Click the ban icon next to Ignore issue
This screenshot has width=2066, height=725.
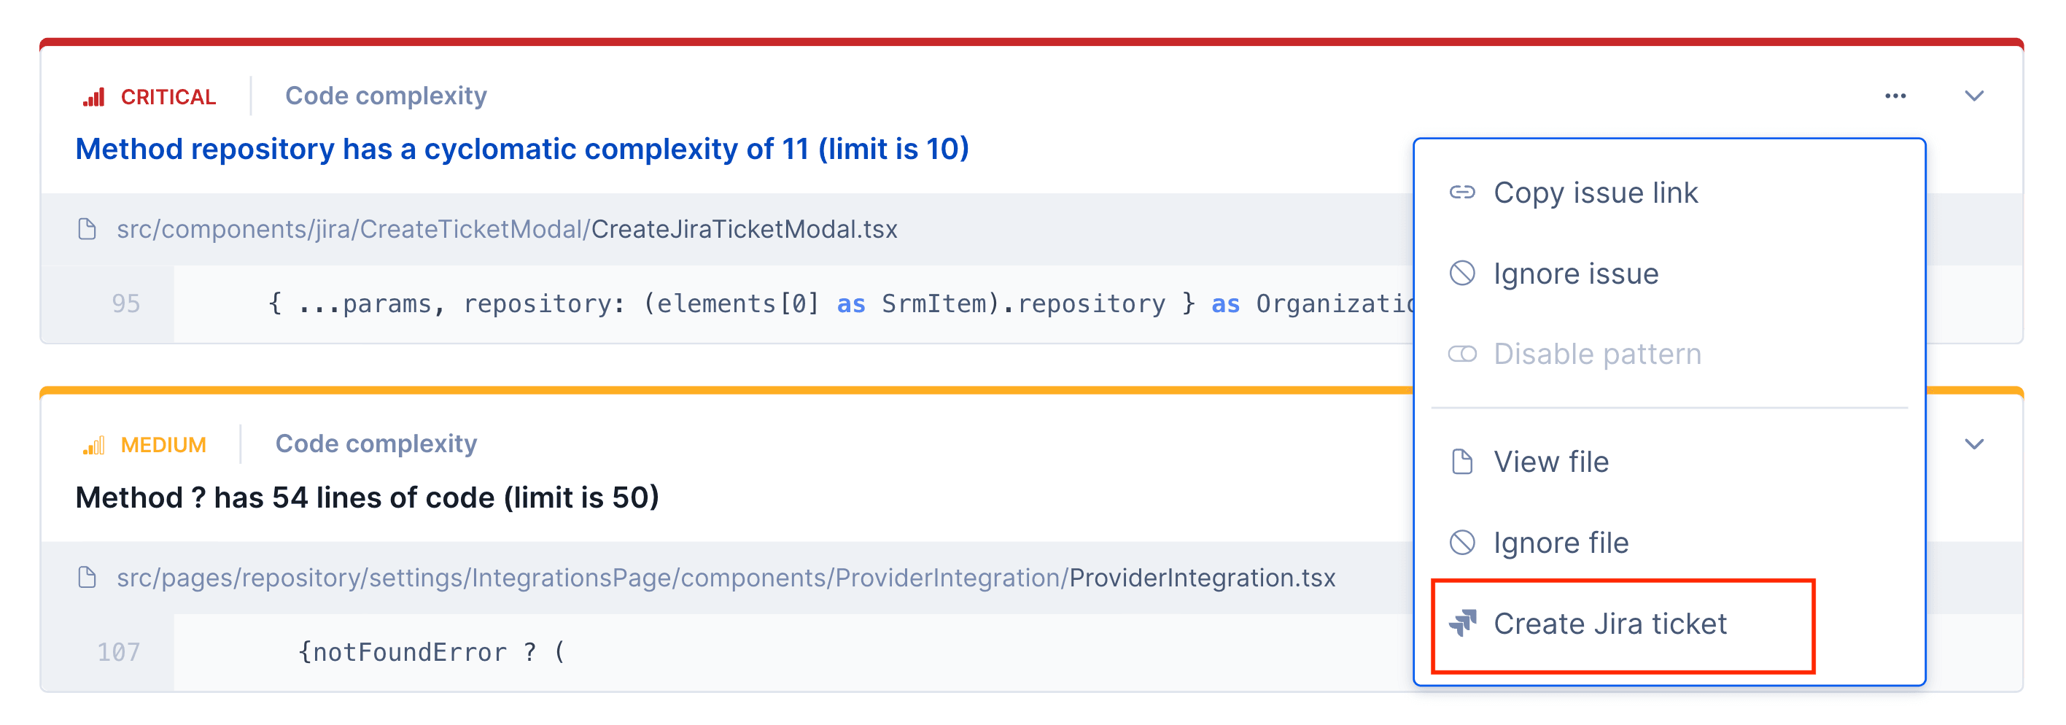1464,273
